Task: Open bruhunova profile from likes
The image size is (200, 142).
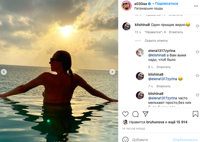Action: point(155,122)
